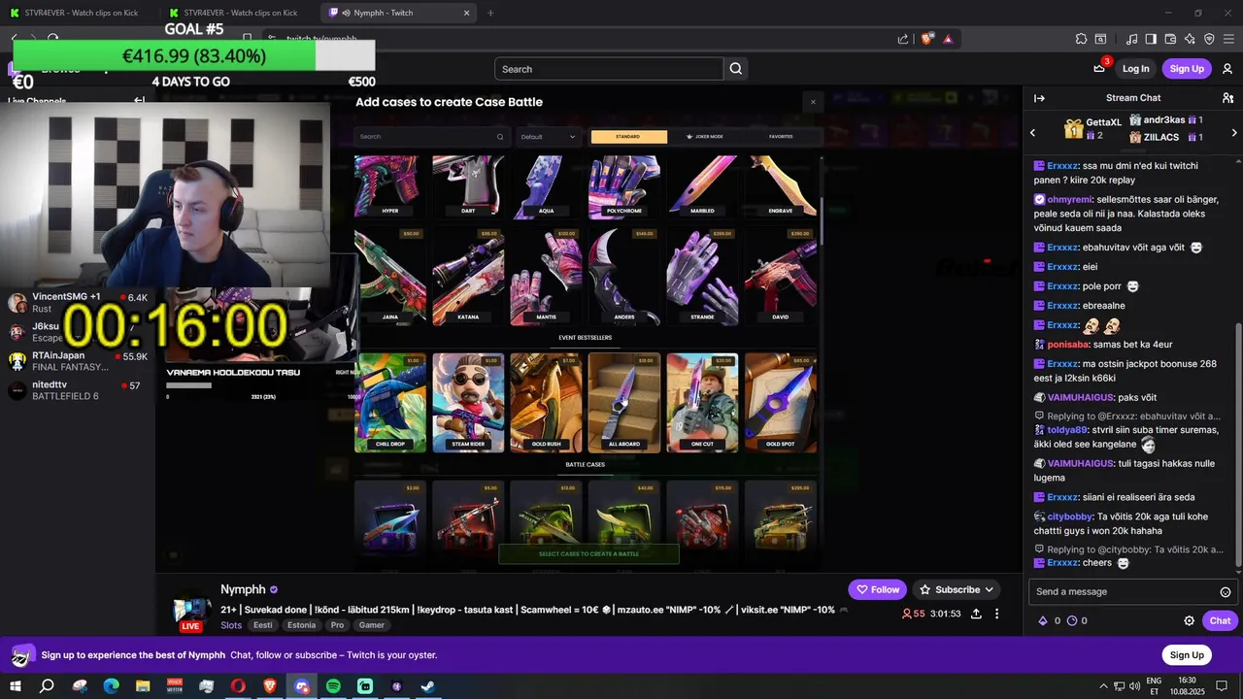This screenshot has width=1243, height=699.
Task: Open chat settings gear
Action: tap(1189, 620)
